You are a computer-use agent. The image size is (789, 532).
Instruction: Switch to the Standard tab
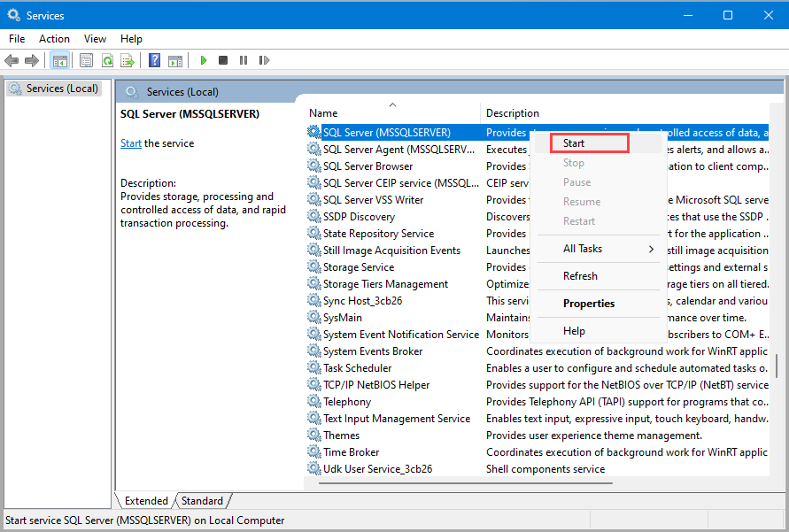(202, 501)
